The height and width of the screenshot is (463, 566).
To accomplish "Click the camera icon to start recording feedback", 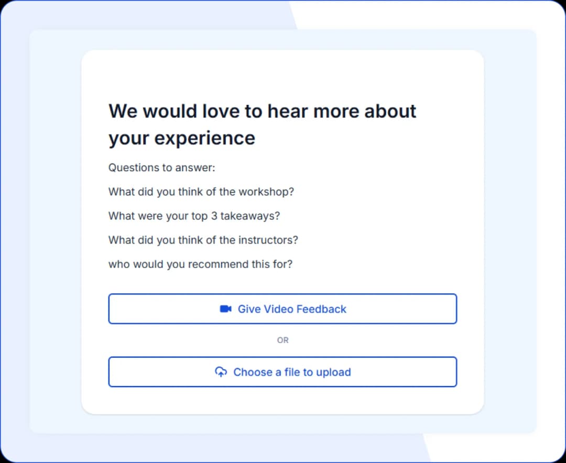I will tap(225, 309).
